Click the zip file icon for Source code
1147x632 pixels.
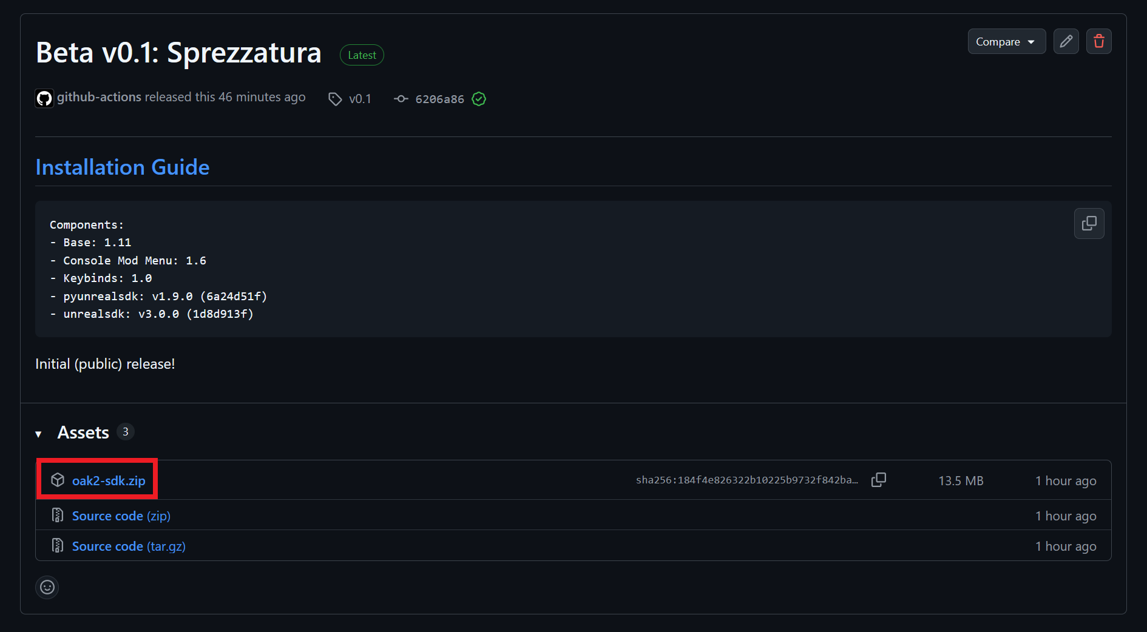pyautogui.click(x=58, y=515)
